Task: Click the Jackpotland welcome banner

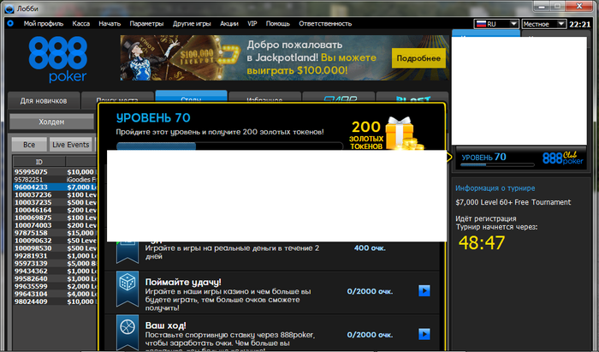Action: point(285,57)
